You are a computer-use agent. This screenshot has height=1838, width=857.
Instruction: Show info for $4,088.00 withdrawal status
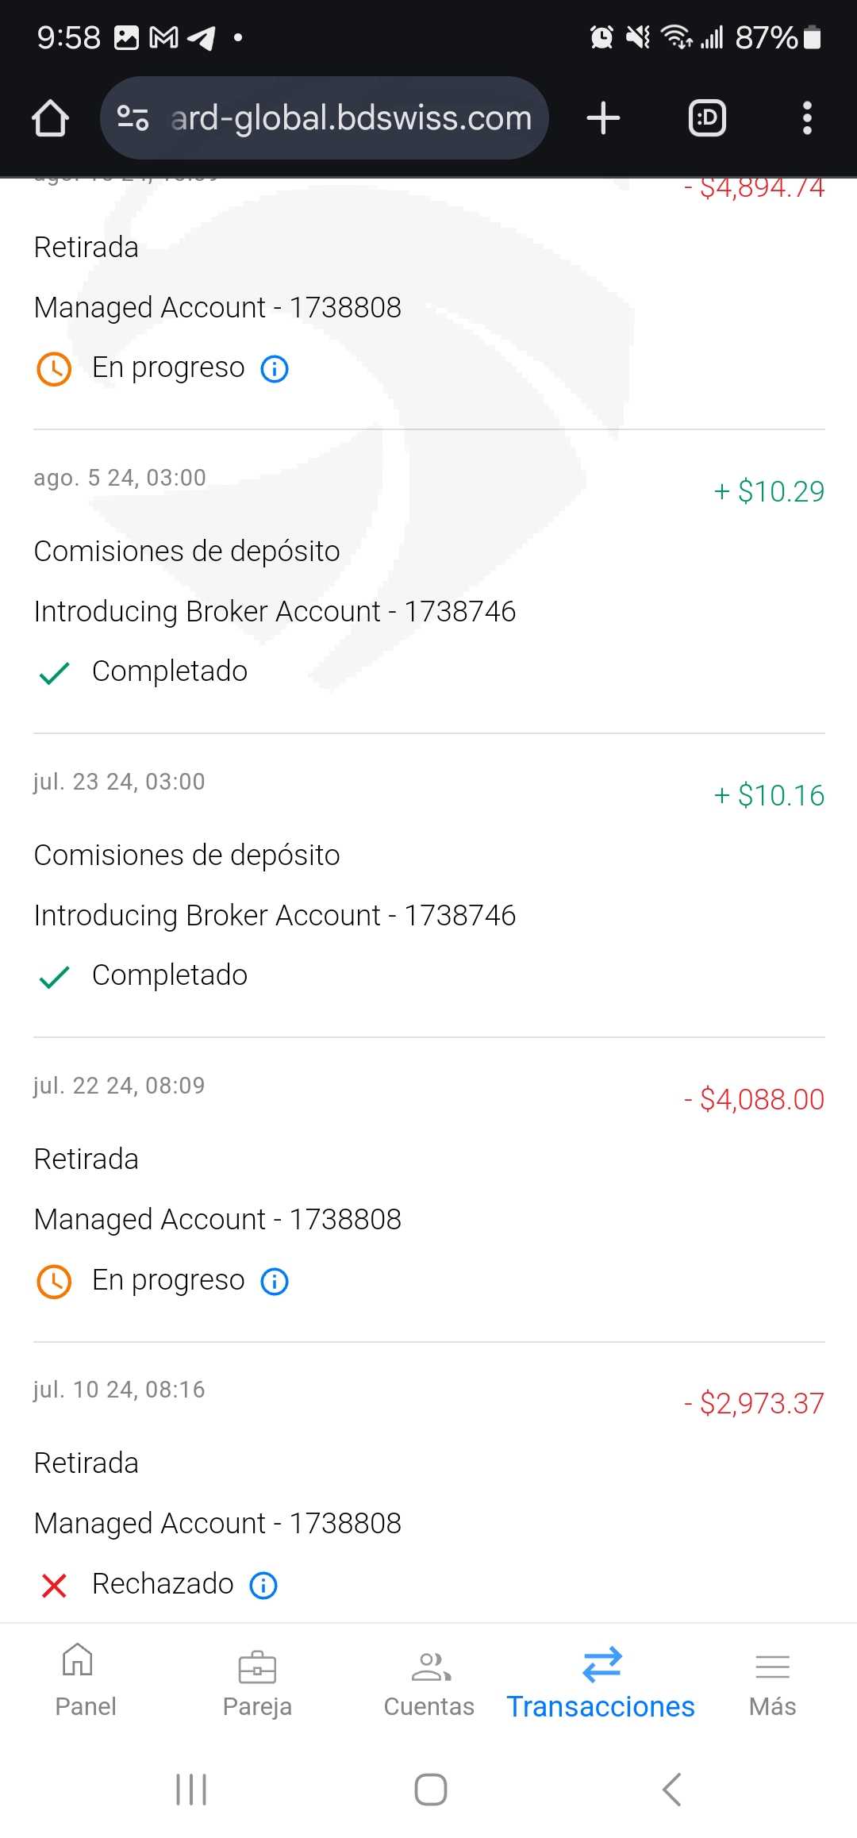pos(275,1282)
